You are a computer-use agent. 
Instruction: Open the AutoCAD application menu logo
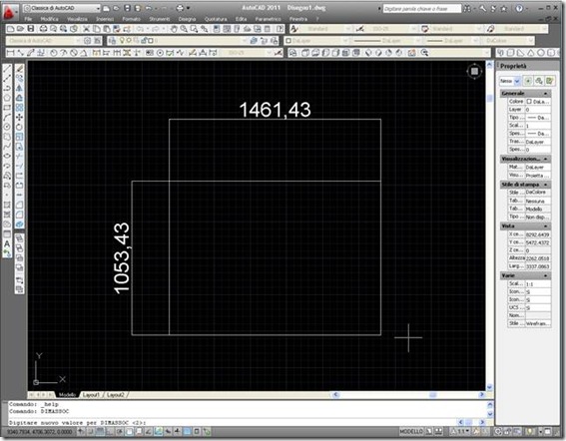pos(9,12)
